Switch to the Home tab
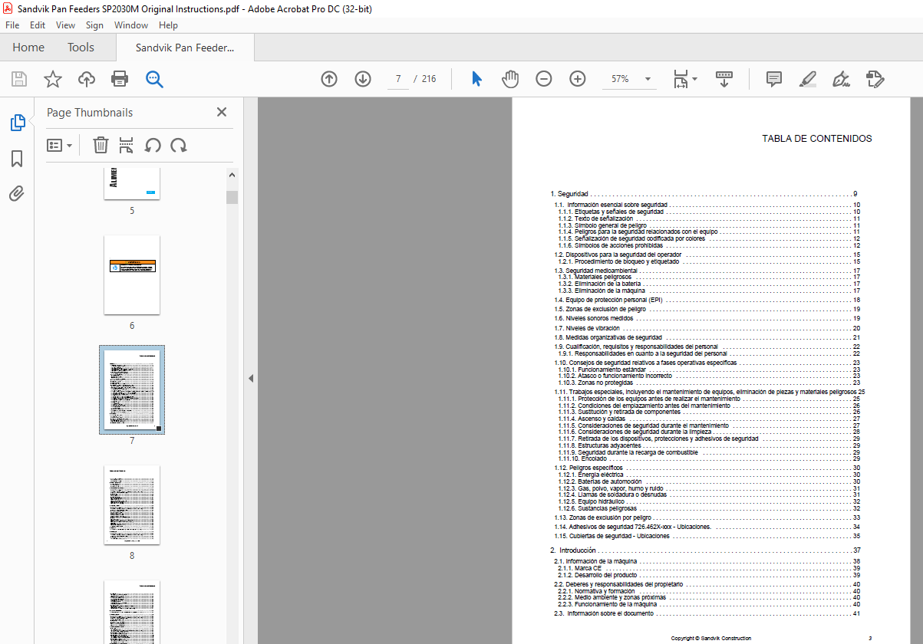 click(28, 48)
